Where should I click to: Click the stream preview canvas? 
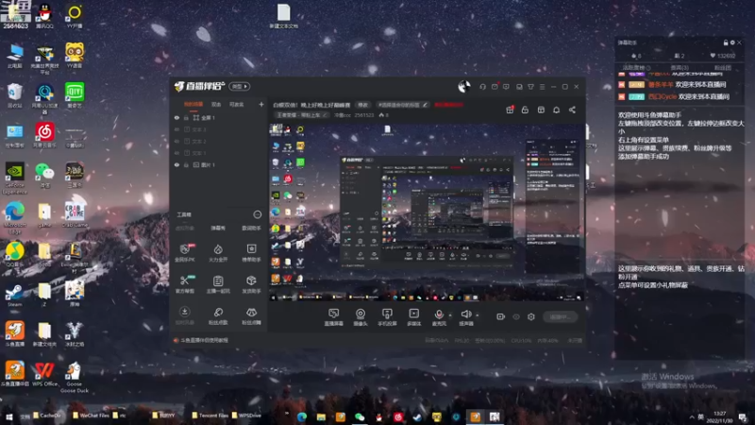tap(427, 212)
